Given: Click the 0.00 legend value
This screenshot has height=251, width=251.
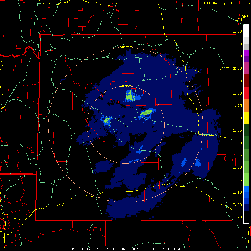Looking at the screenshot, I should [x=237, y=205].
